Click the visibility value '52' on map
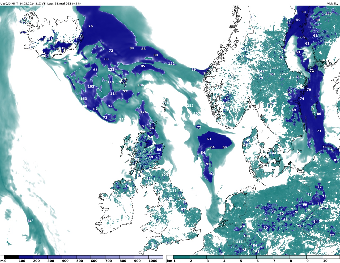The width and height of the screenshot is (340, 263). (x=125, y=91)
